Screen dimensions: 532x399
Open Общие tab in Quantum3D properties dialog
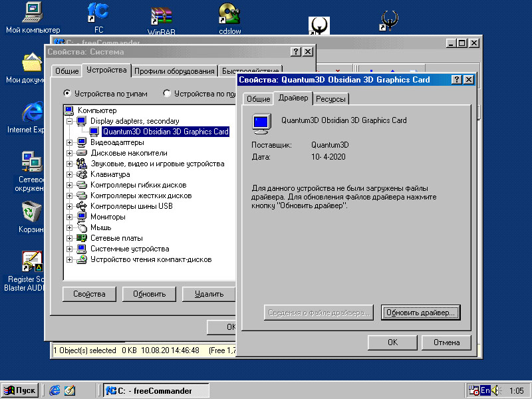pyautogui.click(x=258, y=98)
